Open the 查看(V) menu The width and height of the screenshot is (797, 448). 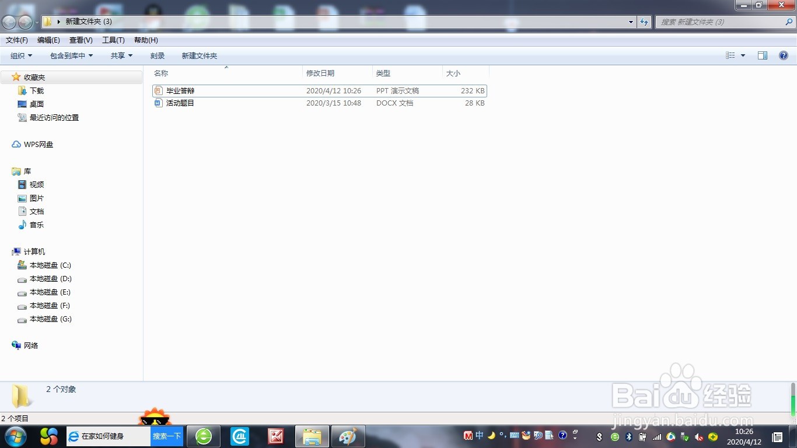(x=81, y=40)
